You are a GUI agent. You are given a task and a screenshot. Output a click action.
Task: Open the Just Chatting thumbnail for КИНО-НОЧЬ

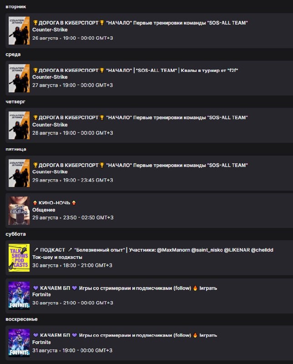(19, 211)
